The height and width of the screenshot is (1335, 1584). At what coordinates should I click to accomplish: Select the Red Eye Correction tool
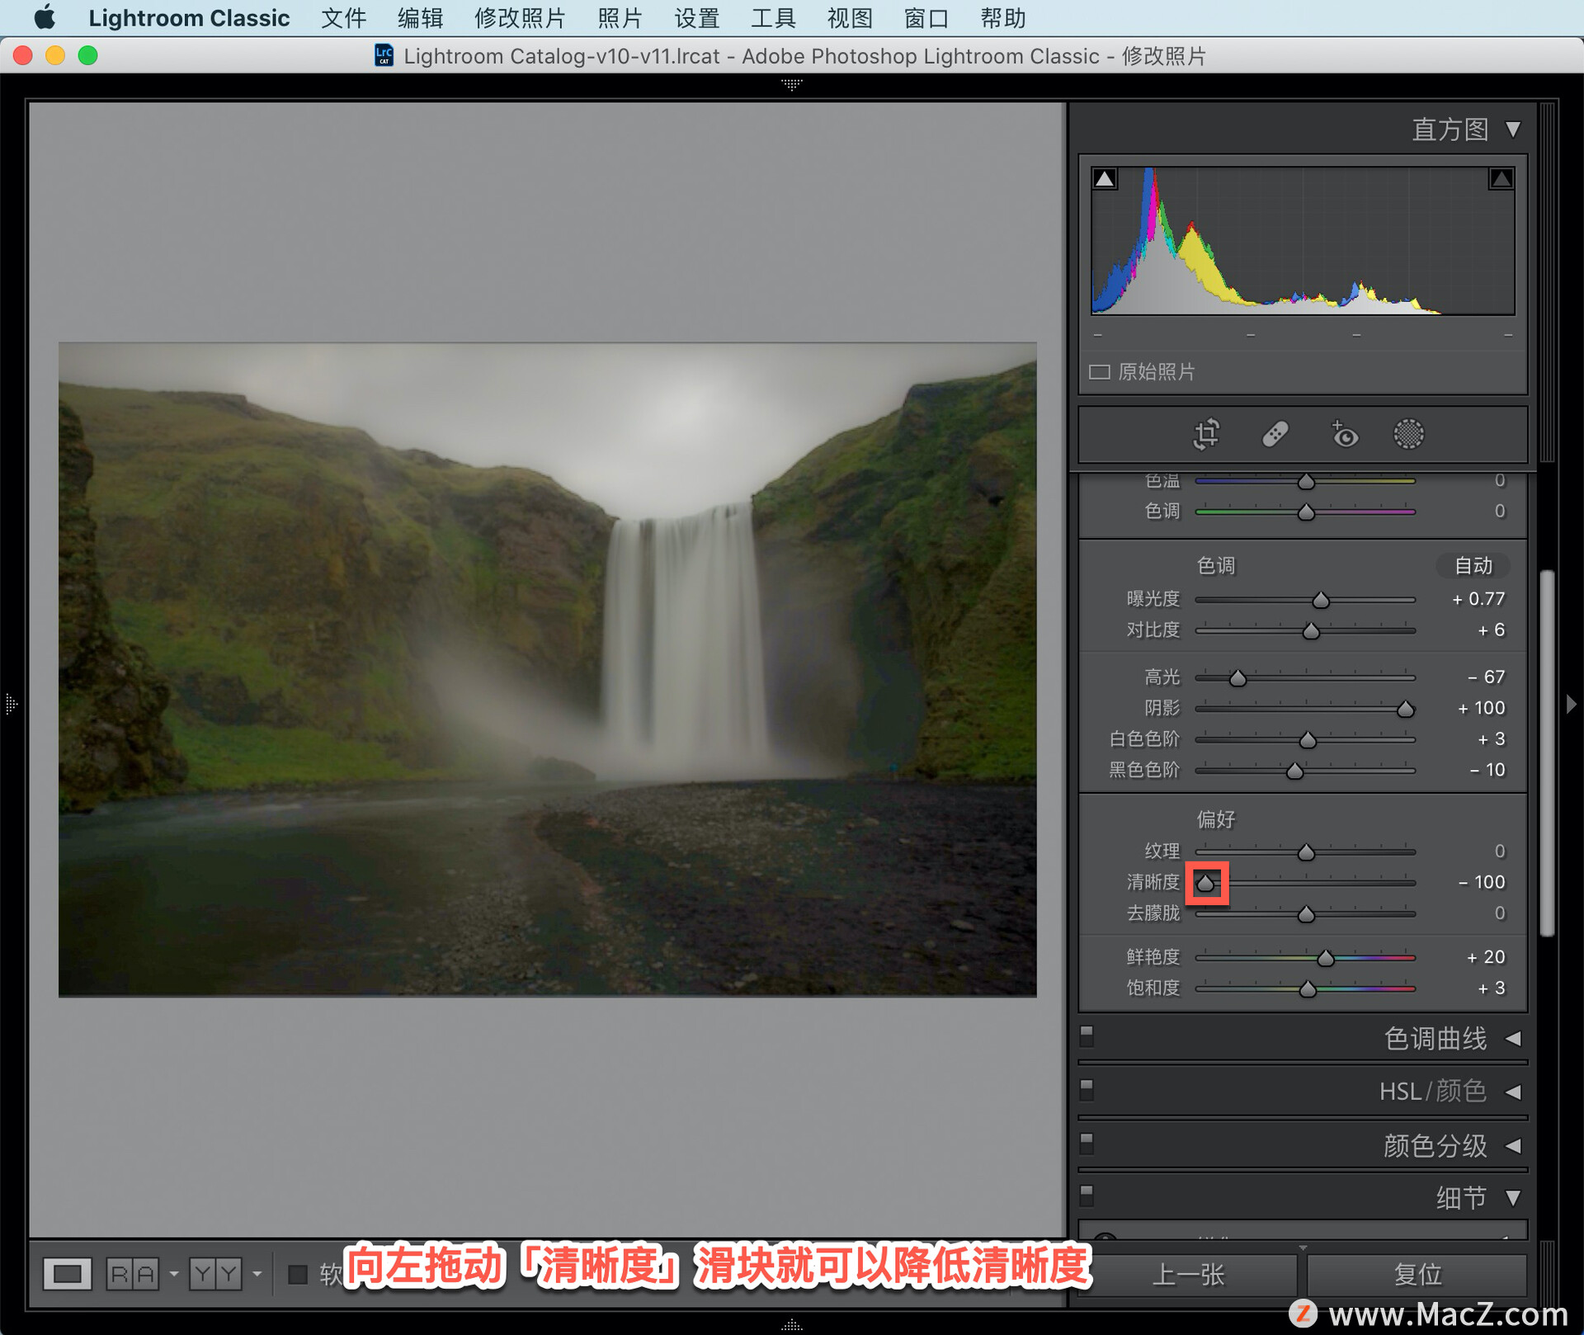(x=1344, y=434)
